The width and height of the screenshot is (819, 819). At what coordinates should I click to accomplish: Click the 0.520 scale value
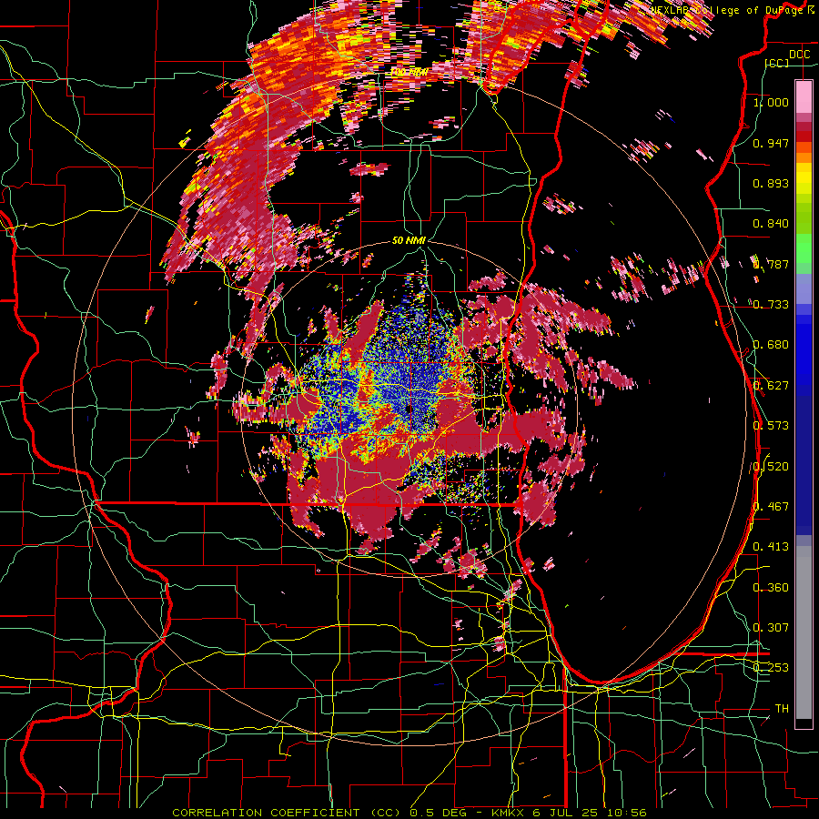coord(771,466)
